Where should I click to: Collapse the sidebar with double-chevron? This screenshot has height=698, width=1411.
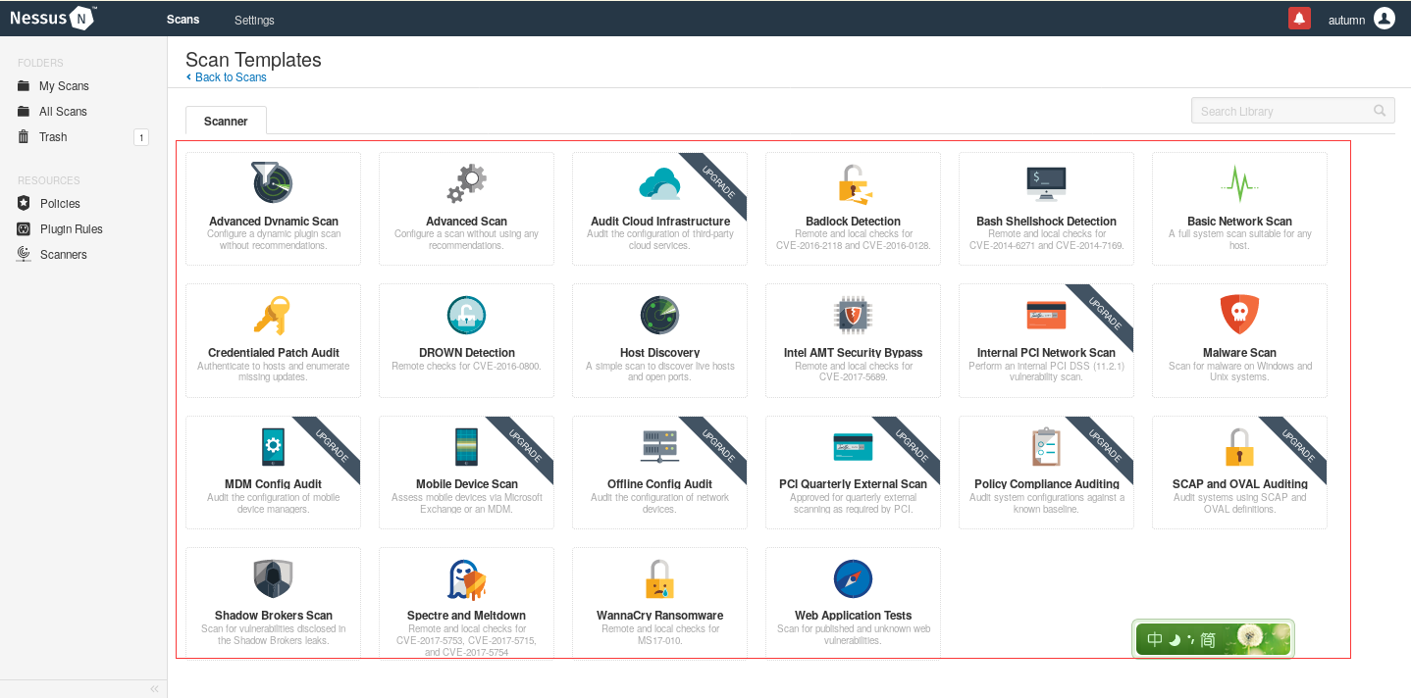tap(154, 689)
